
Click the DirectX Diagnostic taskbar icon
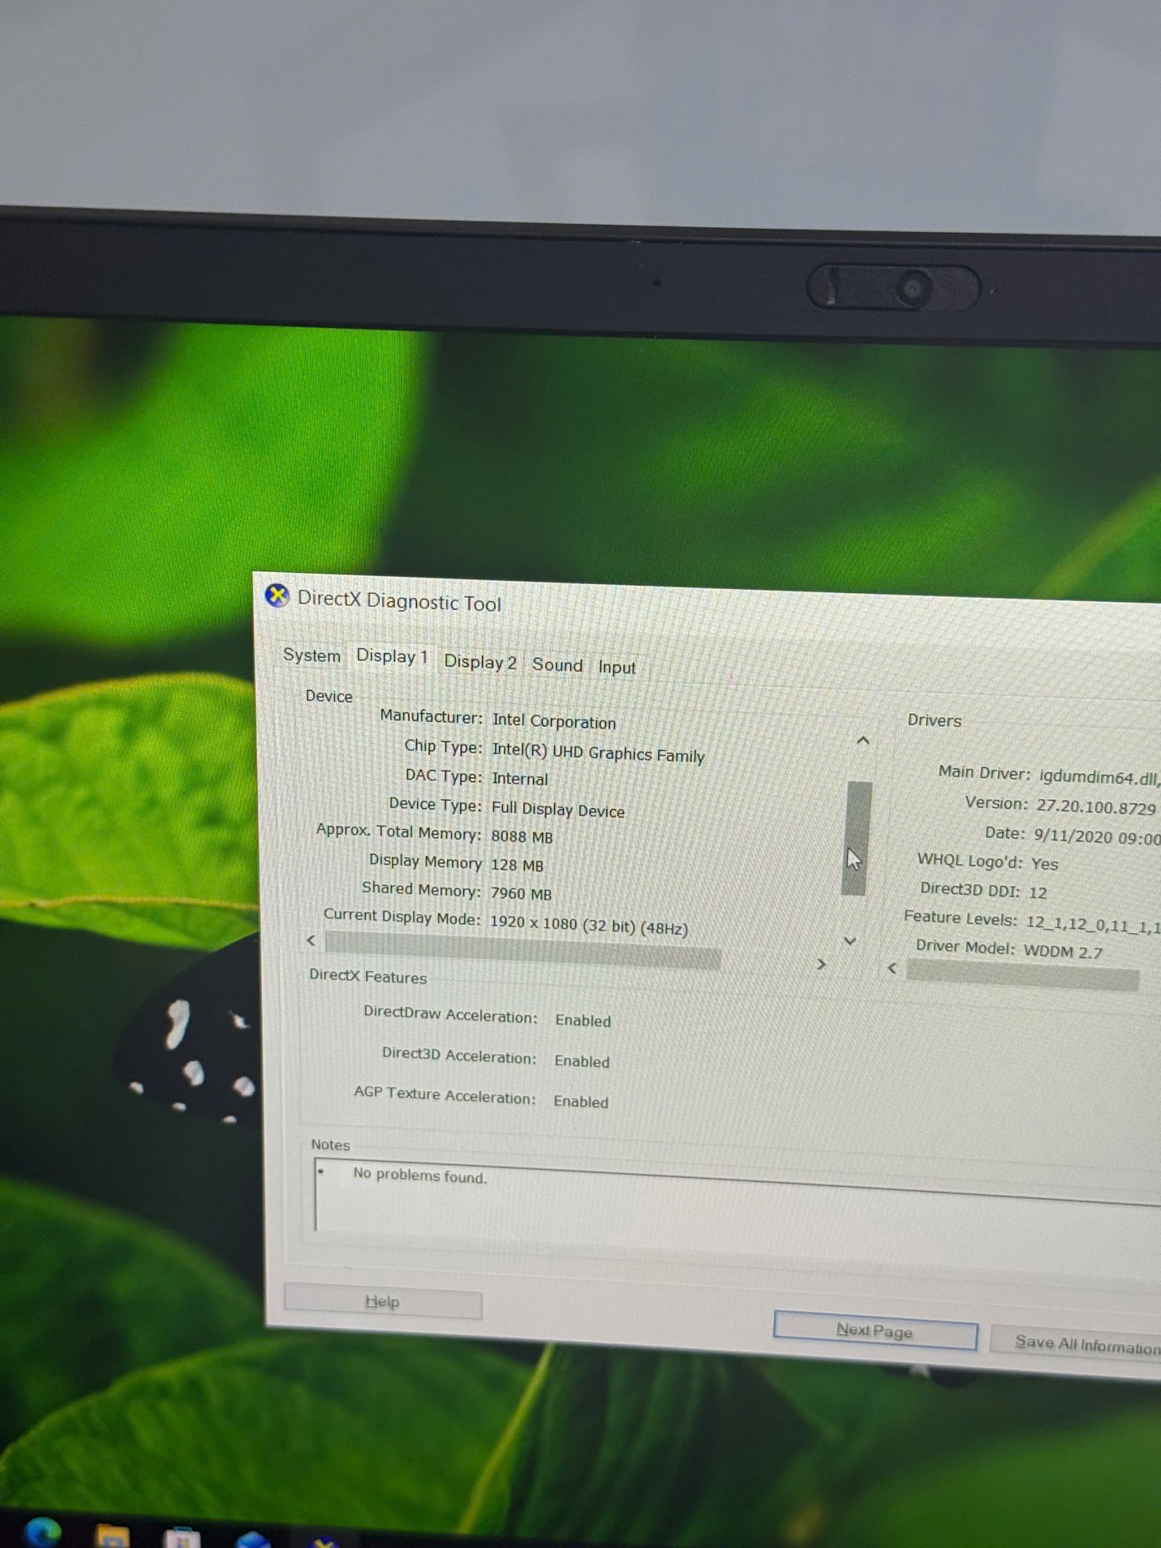(x=323, y=1542)
